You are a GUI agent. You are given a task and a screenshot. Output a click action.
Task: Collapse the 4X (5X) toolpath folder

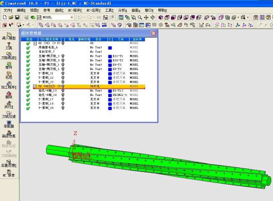35,43
